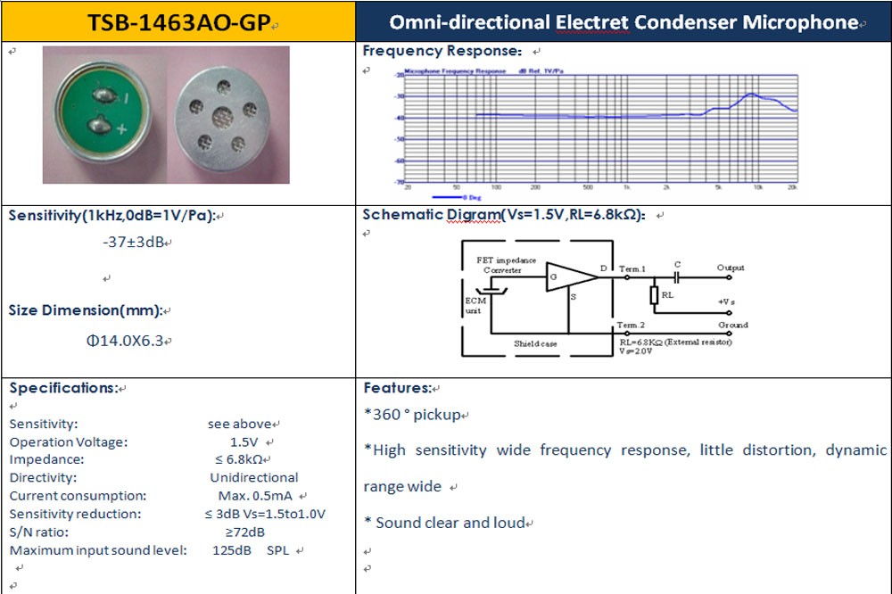
Task: Select the Max. 0.5mA value
Action: (x=255, y=496)
